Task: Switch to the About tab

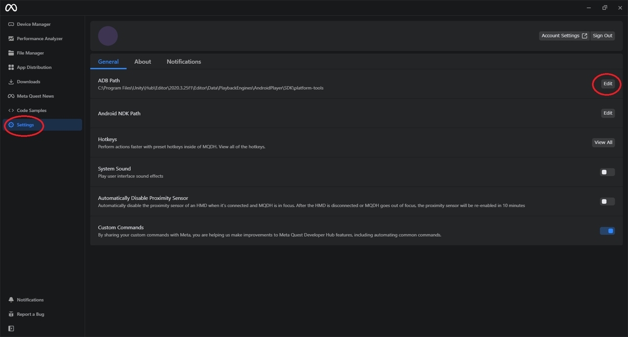Action: [x=142, y=62]
